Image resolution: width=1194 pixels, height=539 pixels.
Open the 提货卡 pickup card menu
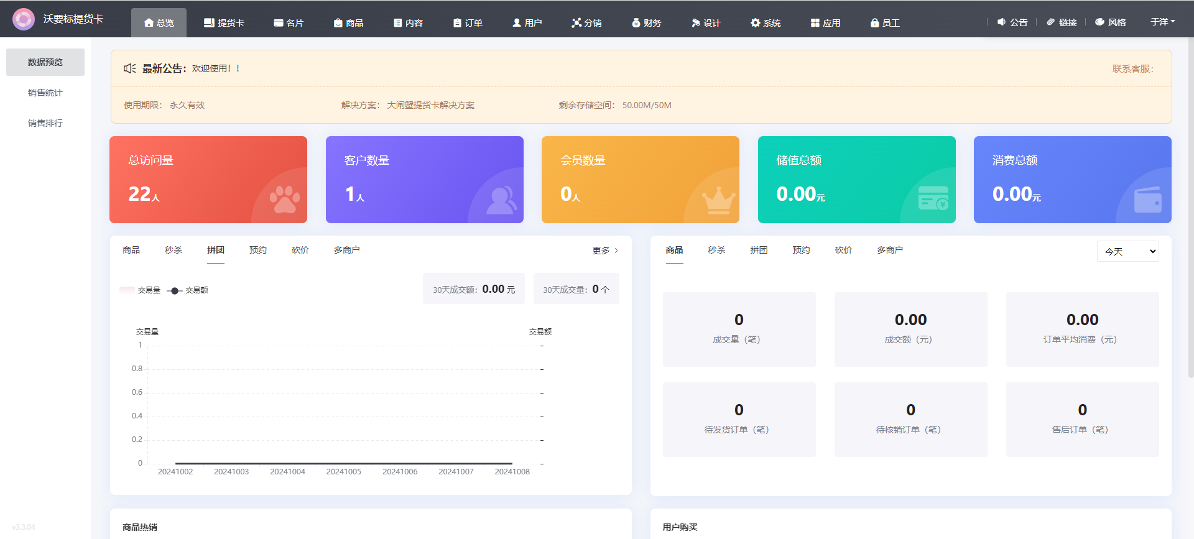(x=224, y=23)
